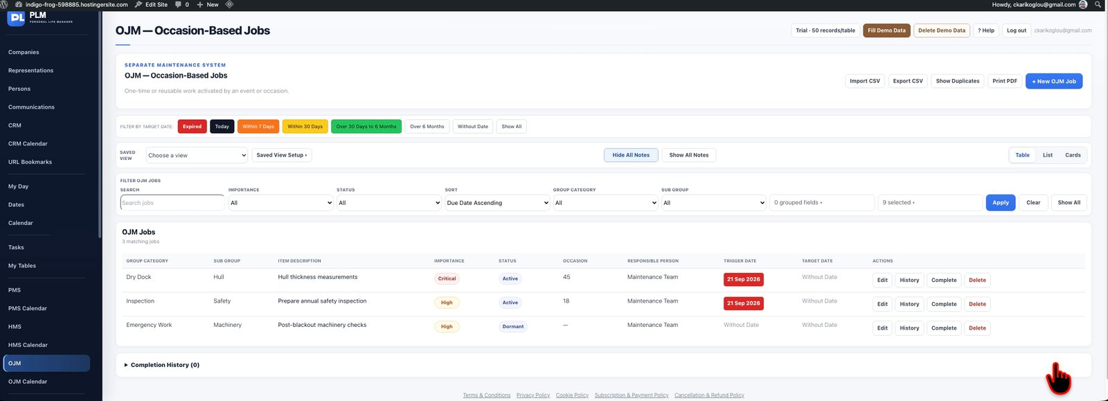Viewport: 1108px width, 401px height.
Task: Filter by Within 7 Days
Action: [258, 127]
